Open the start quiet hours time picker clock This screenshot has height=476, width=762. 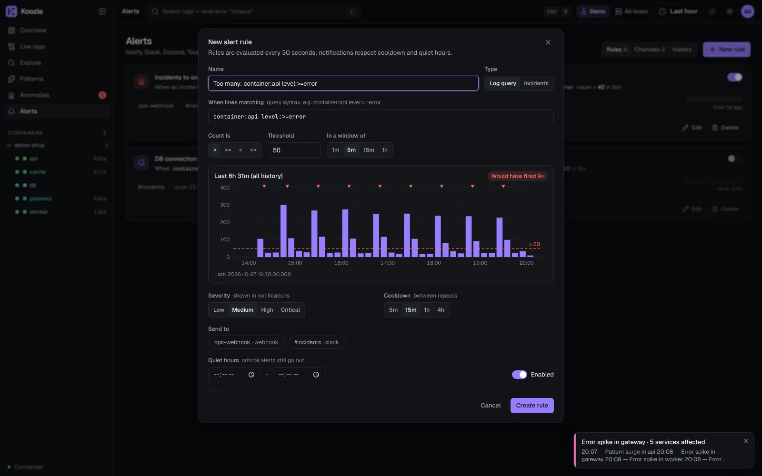(x=251, y=375)
